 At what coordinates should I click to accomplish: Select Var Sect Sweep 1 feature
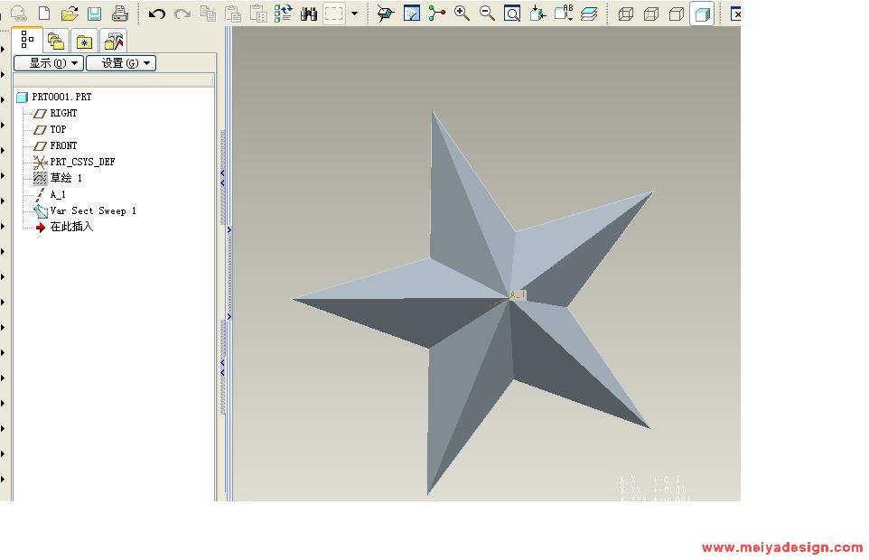tap(93, 210)
